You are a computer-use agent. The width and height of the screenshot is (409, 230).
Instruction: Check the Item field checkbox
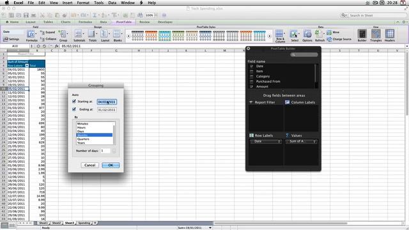tap(251, 71)
